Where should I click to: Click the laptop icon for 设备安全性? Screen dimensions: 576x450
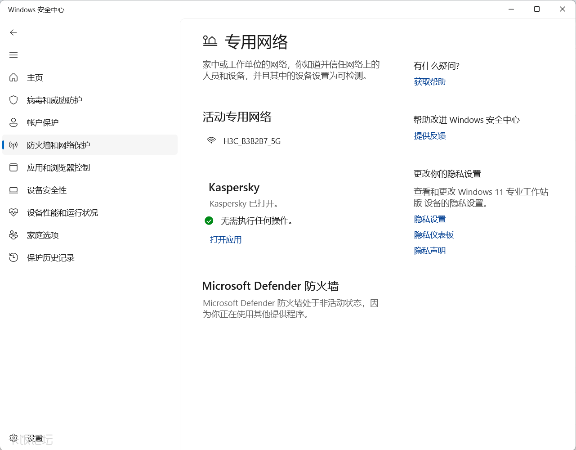[13, 190]
